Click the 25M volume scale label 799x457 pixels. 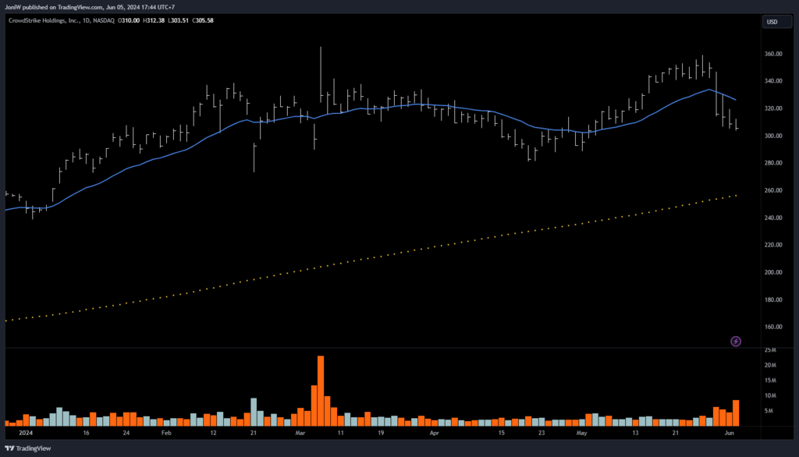[769, 351]
